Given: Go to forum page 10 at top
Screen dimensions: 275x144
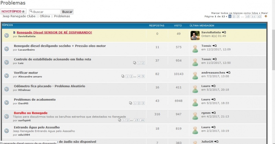Looking at the screenshot, I should click(x=247, y=16).
